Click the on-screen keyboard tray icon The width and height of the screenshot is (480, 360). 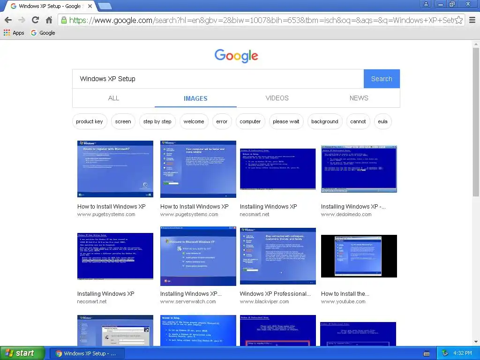(427, 353)
